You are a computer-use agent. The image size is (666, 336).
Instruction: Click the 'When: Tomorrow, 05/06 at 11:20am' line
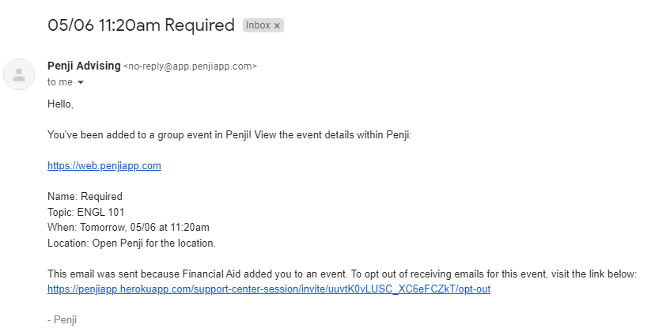pyautogui.click(x=128, y=227)
